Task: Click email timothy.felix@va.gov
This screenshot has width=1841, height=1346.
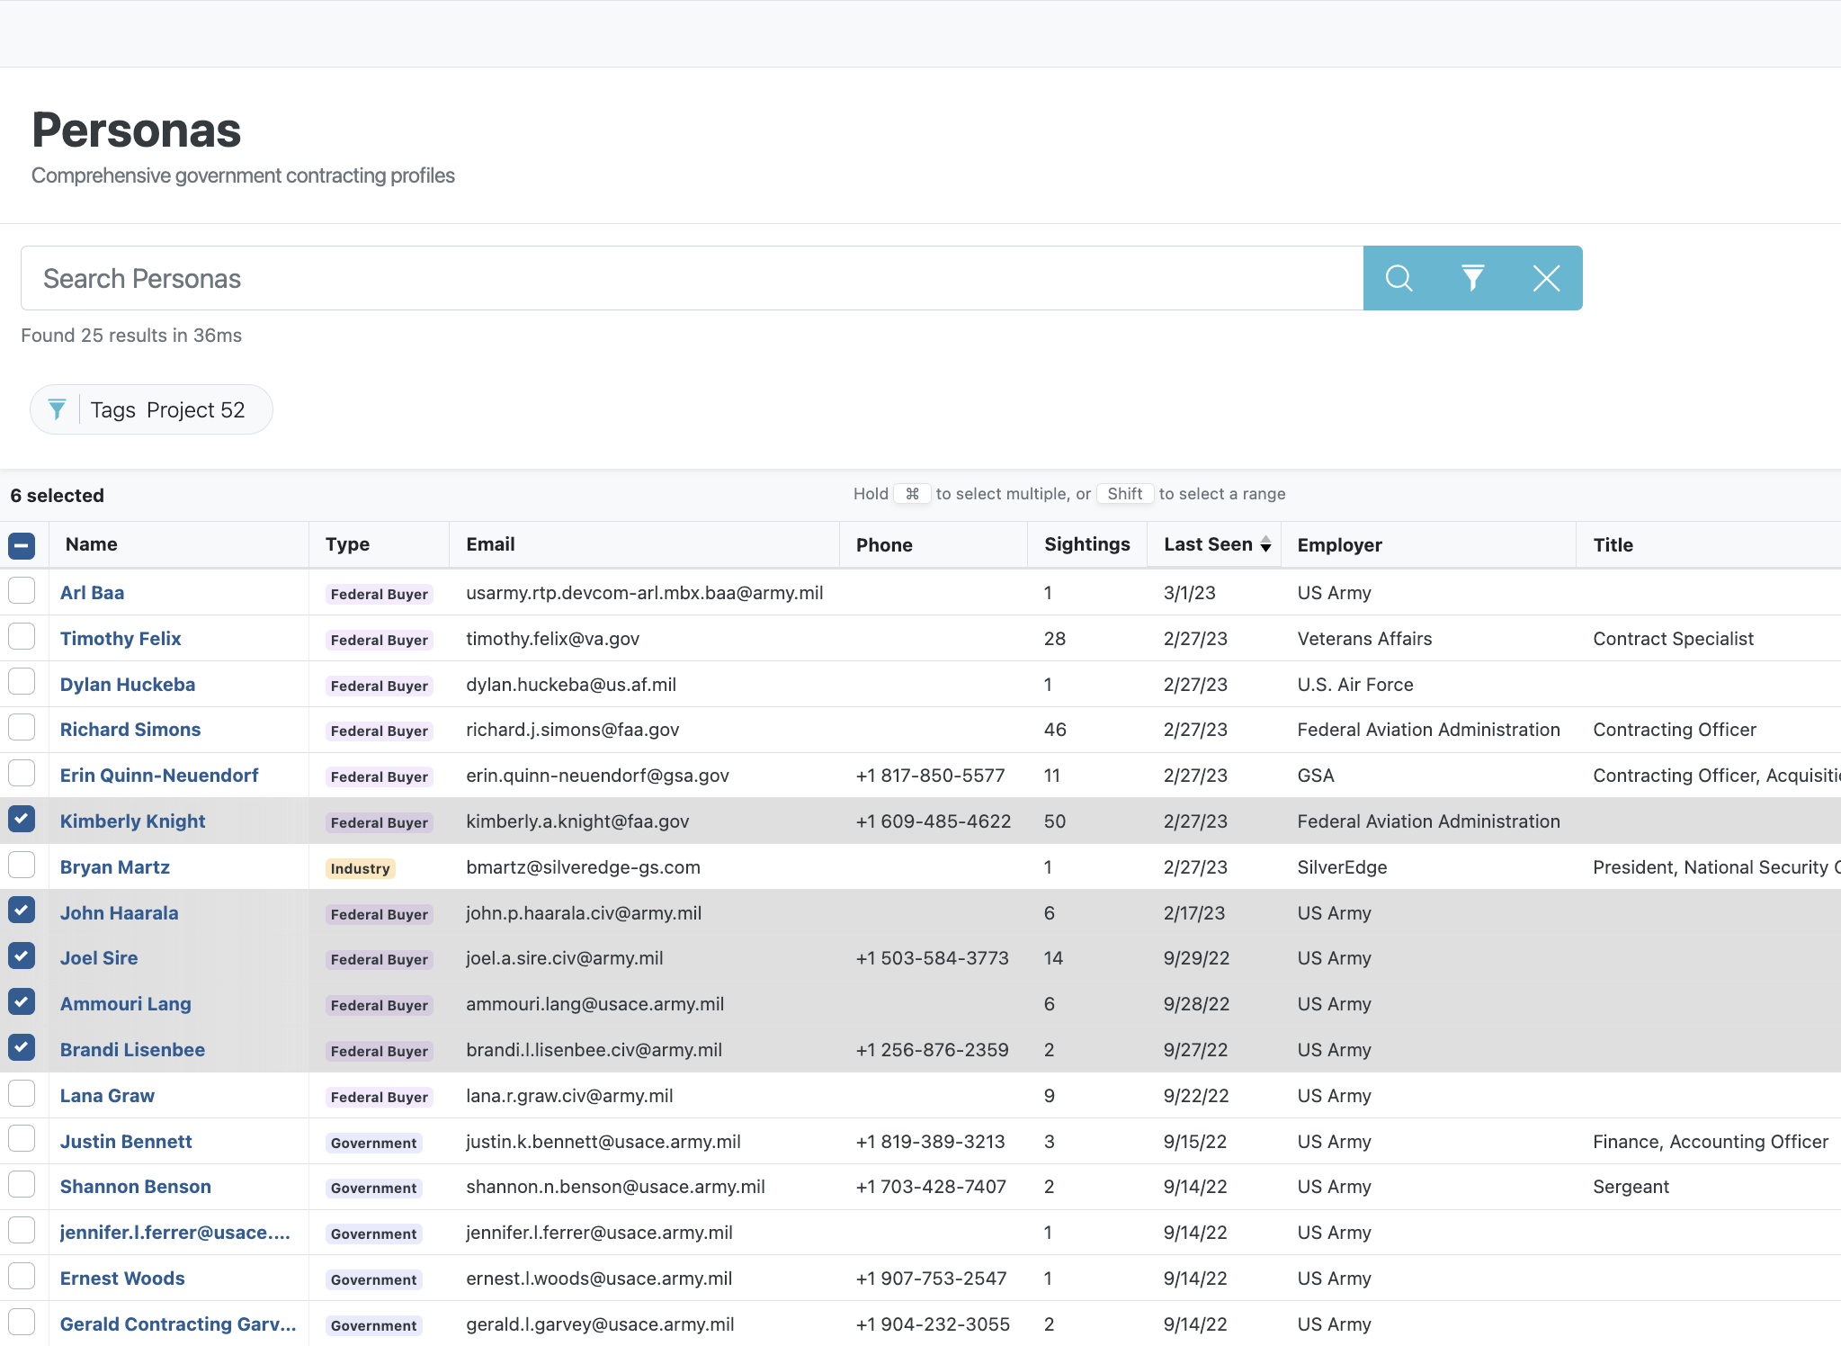Action: (x=552, y=639)
